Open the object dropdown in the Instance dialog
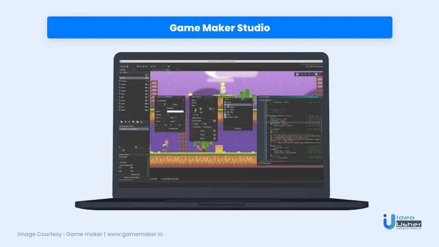 click(x=182, y=104)
